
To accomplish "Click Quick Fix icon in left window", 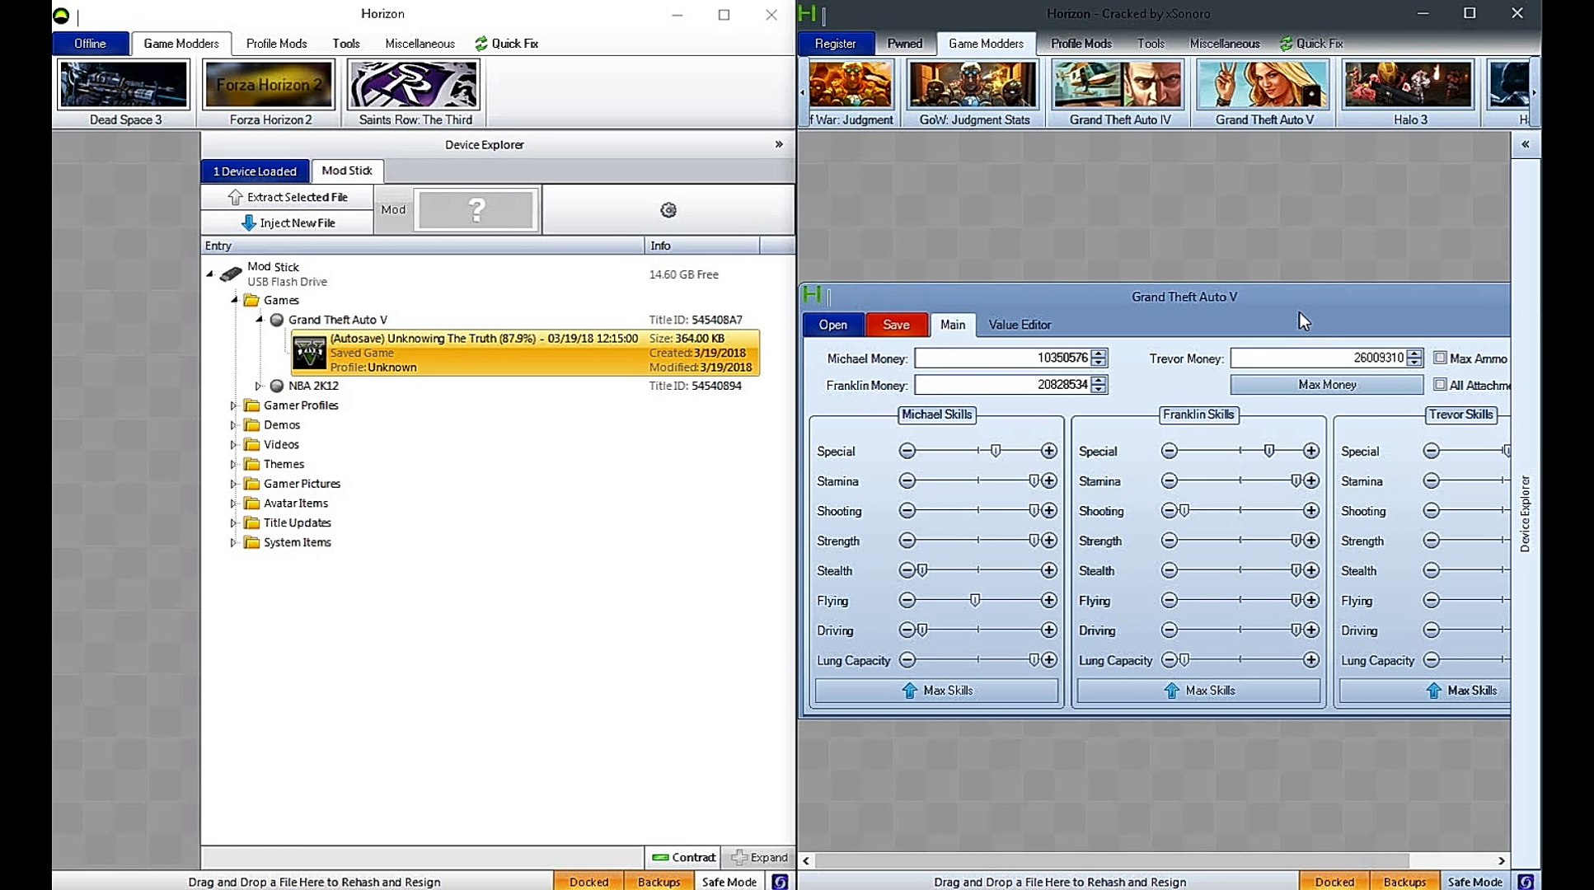I will (x=481, y=44).
